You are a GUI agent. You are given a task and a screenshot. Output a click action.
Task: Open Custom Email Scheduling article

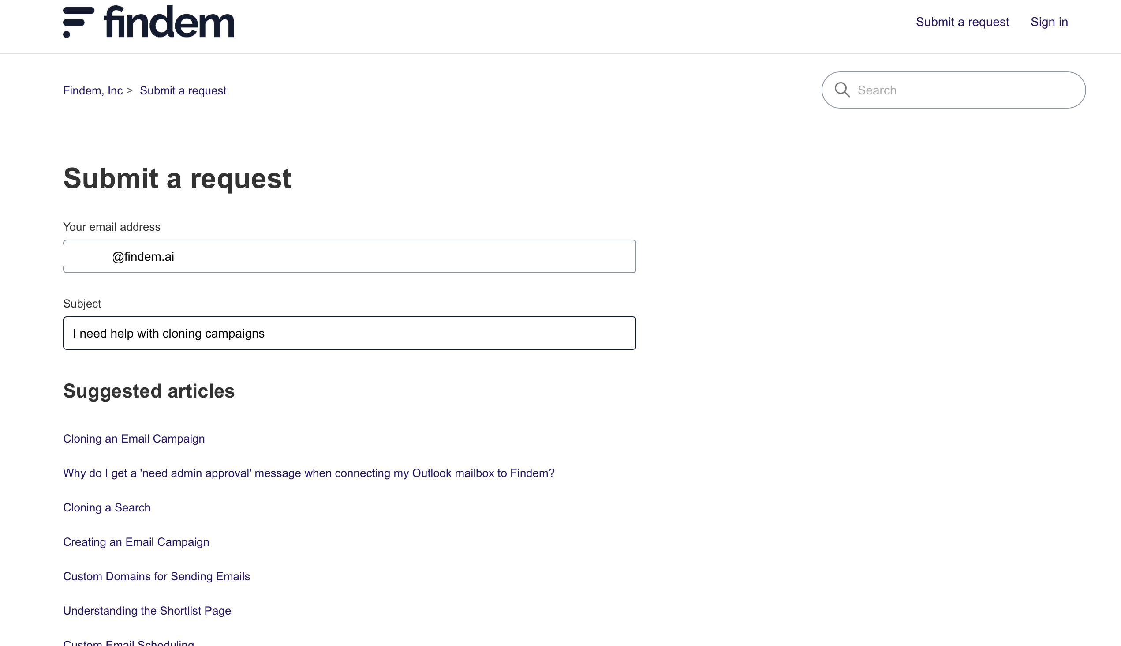point(129,642)
